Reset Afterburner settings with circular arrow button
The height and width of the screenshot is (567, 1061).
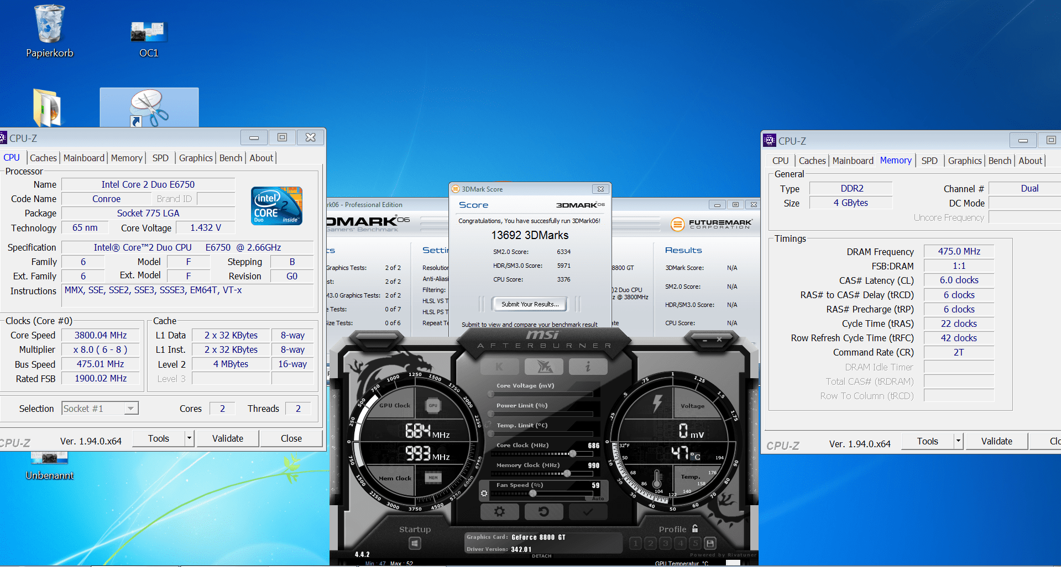[543, 512]
